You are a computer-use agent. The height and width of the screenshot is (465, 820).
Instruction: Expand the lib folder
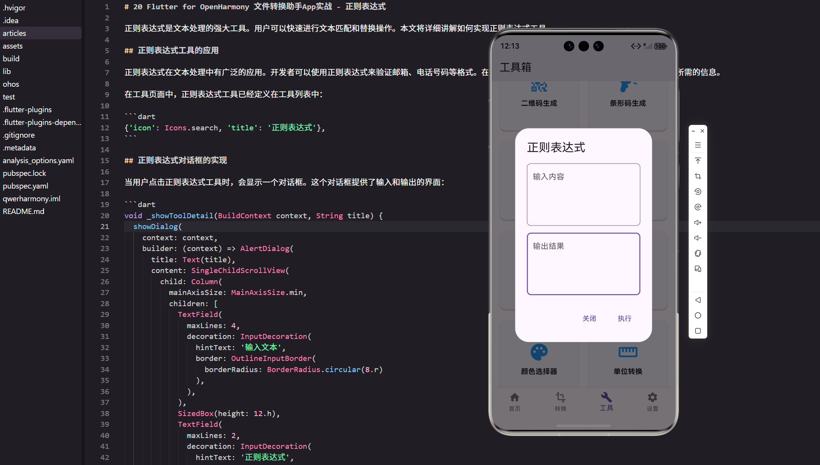7,71
